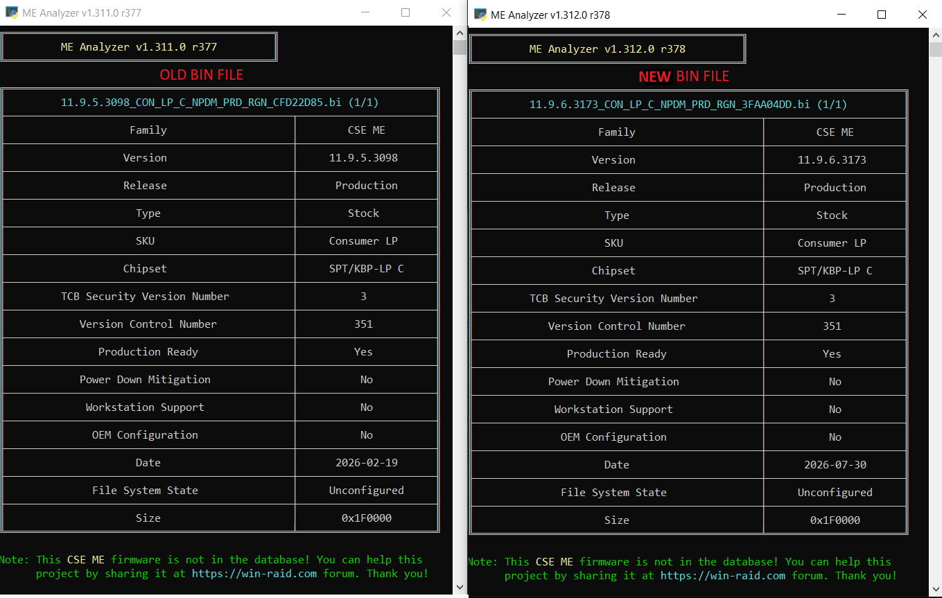Click the right window scrollbar thumb
This screenshot has width=942, height=598.
935,49
